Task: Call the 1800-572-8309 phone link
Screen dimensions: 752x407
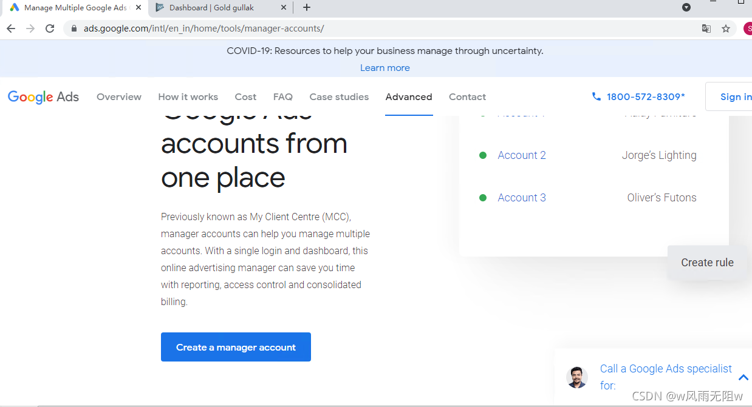Action: [x=646, y=96]
